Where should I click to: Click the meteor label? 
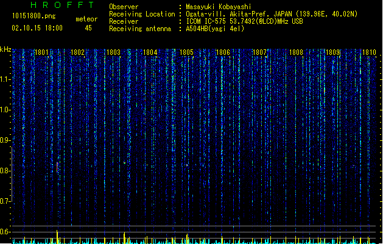click(86, 19)
